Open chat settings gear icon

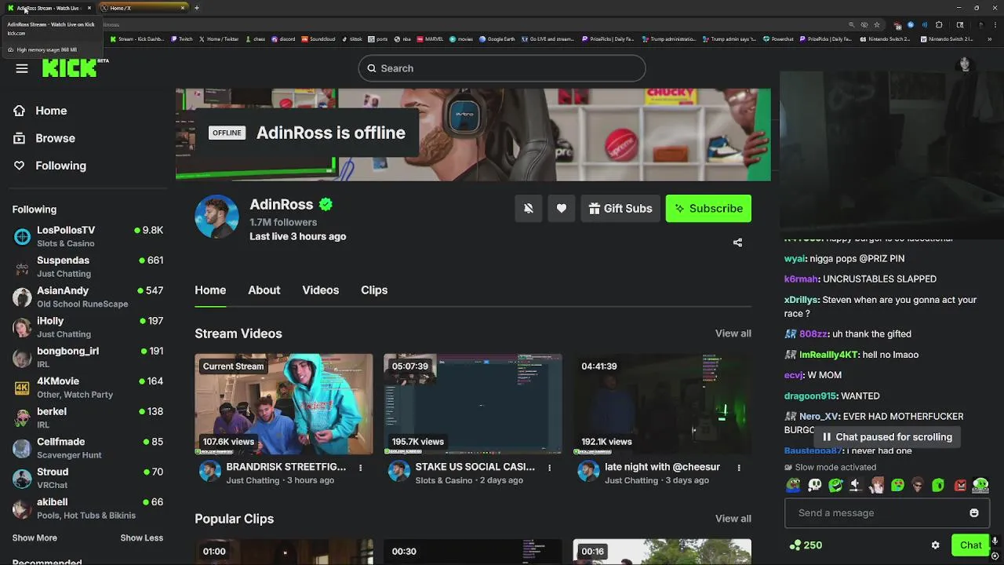pos(935,545)
